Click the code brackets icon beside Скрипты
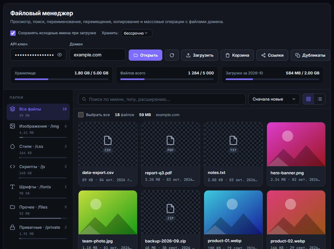Screen dimensions: 334x249 click(x=12, y=167)
